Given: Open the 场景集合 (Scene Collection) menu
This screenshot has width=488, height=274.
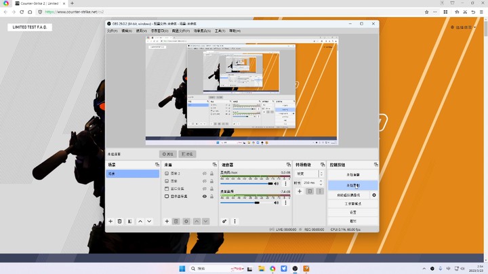Looking at the screenshot, I should [x=202, y=31].
